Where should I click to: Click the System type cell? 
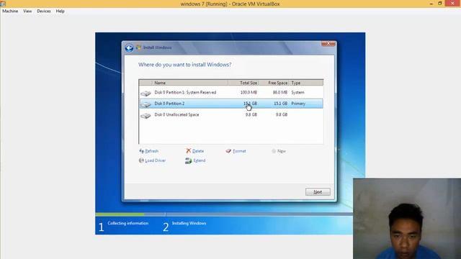click(x=297, y=92)
